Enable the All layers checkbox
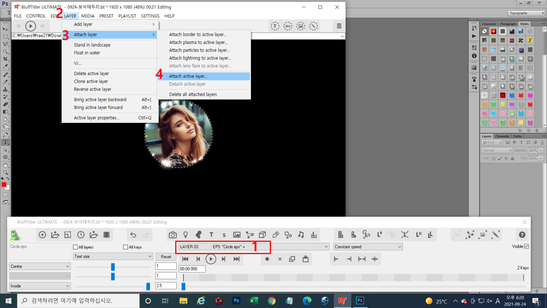 pos(75,247)
